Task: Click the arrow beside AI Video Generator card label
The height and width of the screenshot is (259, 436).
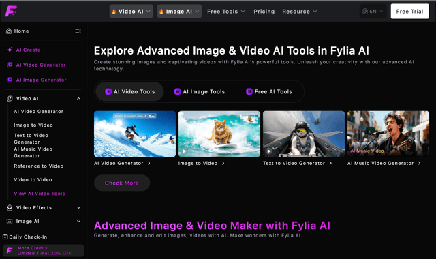Action: (149, 164)
